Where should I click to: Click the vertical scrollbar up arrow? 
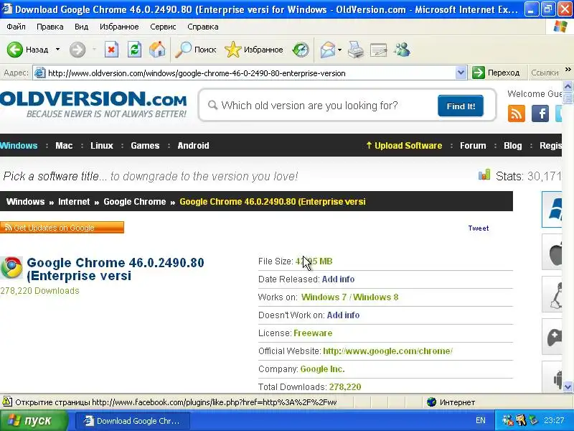coord(568,86)
